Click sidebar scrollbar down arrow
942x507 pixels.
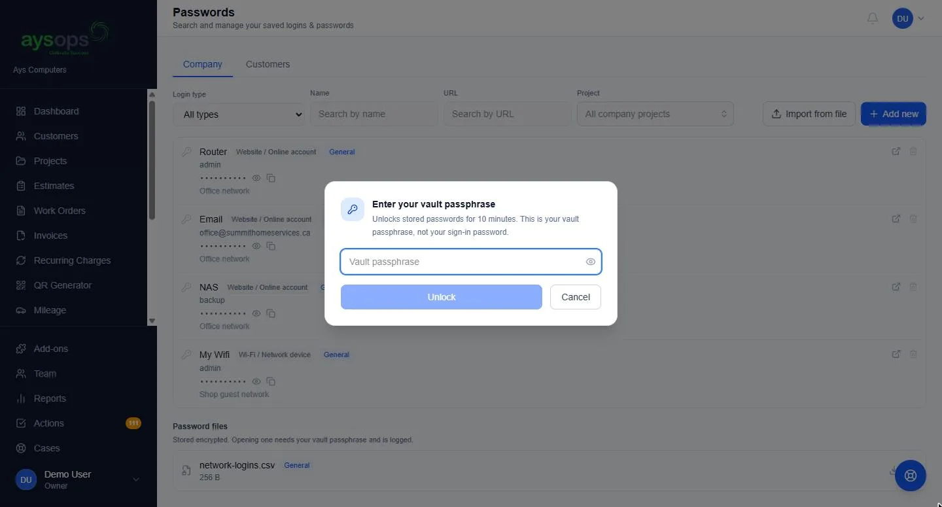[152, 321]
